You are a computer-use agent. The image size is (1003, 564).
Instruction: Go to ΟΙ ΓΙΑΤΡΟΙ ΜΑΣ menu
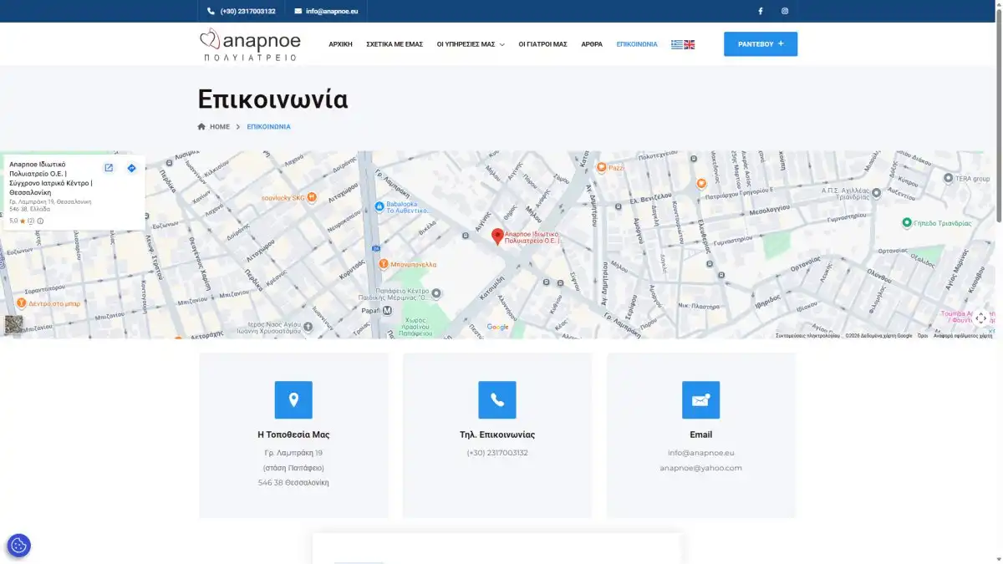pyautogui.click(x=542, y=44)
